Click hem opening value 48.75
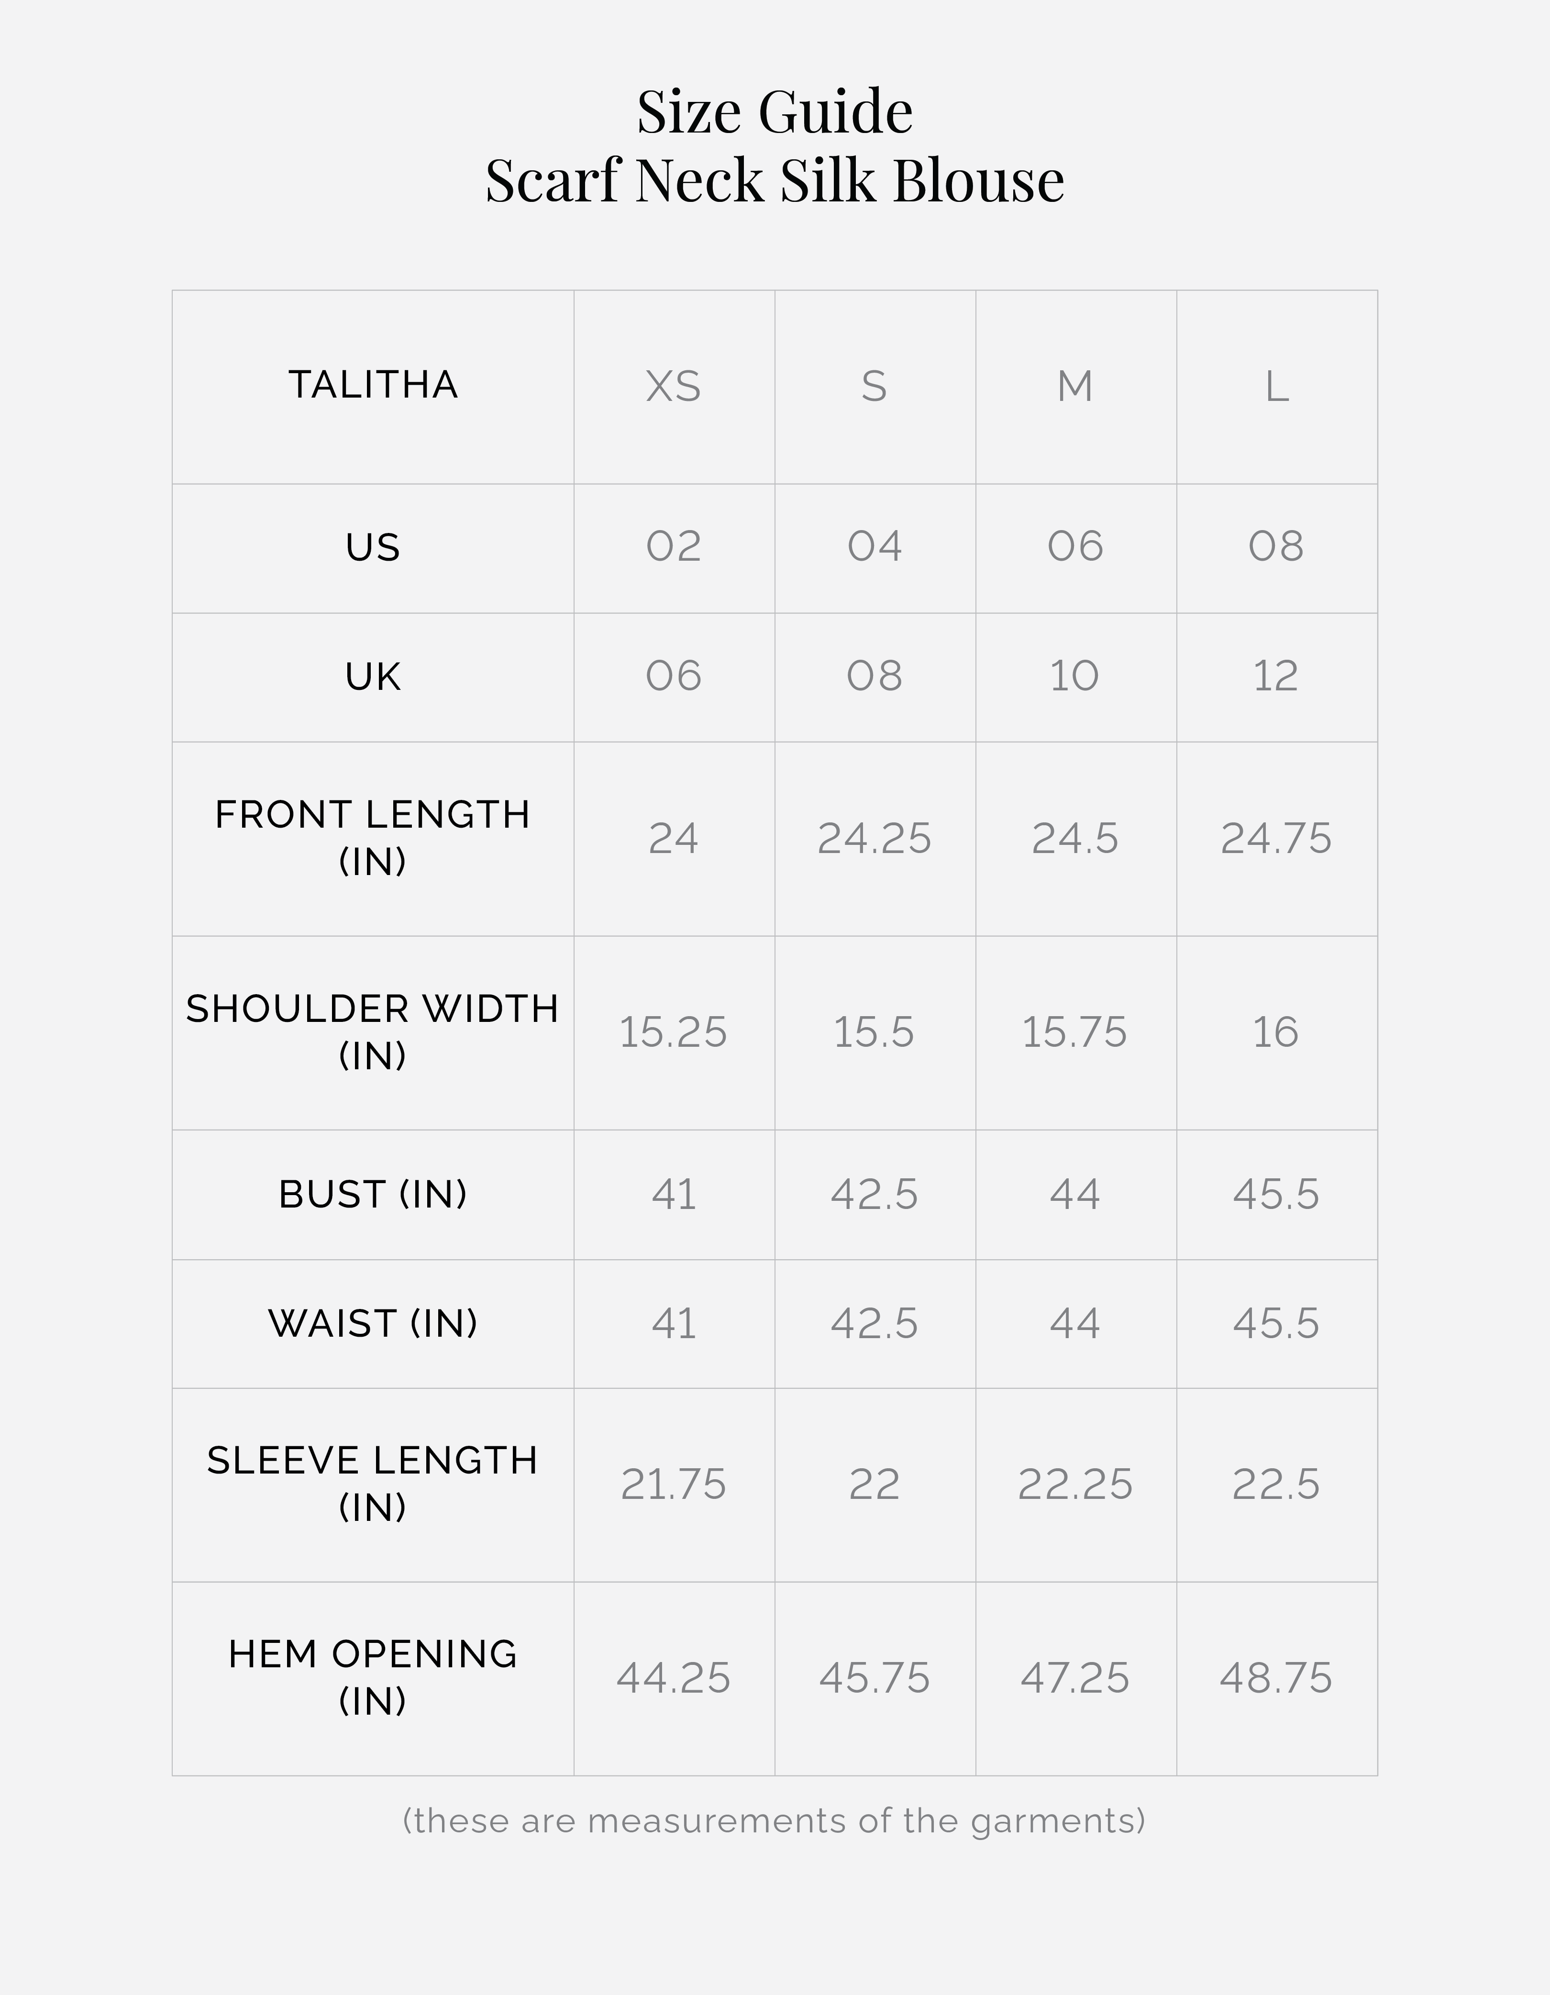This screenshot has width=1550, height=1995. click(x=1276, y=1678)
